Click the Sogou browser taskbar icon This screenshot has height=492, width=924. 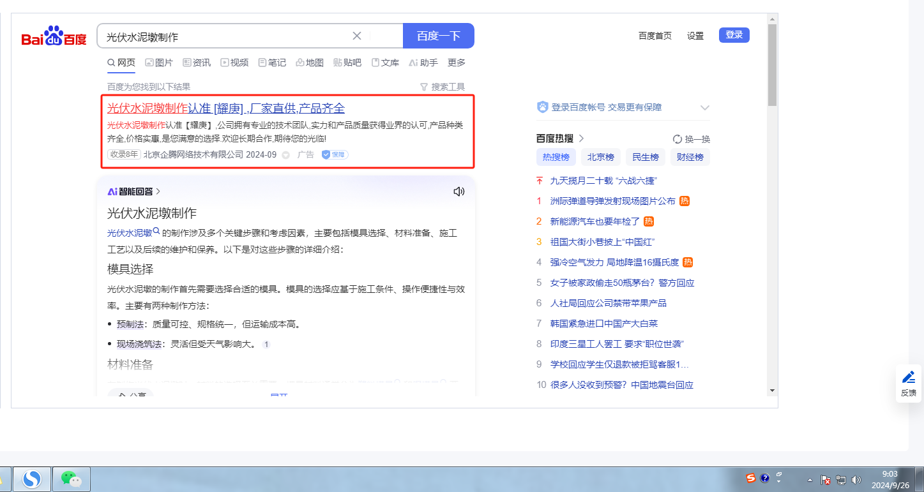(x=32, y=479)
